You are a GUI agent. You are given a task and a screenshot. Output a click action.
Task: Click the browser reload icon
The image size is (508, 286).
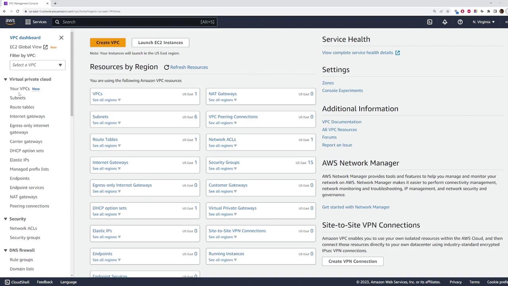[17, 11]
